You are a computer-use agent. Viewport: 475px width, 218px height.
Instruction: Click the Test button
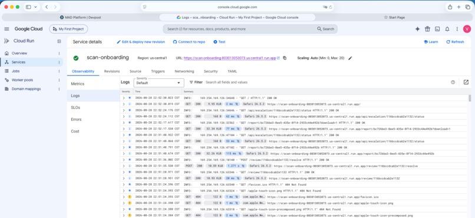point(219,42)
